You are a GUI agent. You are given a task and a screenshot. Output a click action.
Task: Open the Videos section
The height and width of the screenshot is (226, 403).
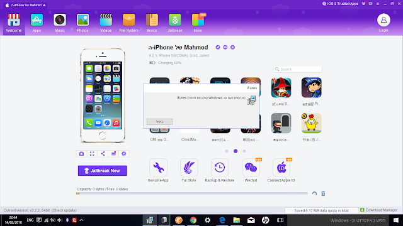pos(106,23)
